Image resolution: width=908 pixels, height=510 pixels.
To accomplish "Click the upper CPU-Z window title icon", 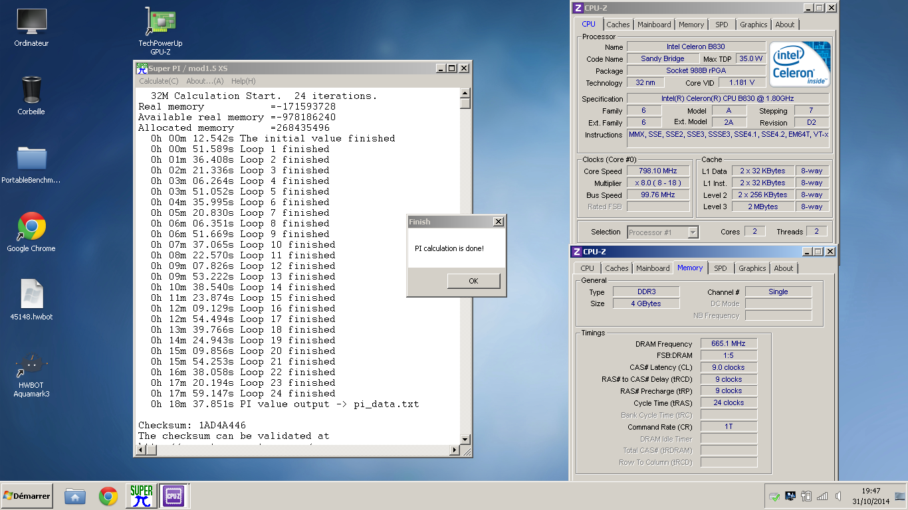I will pos(578,8).
